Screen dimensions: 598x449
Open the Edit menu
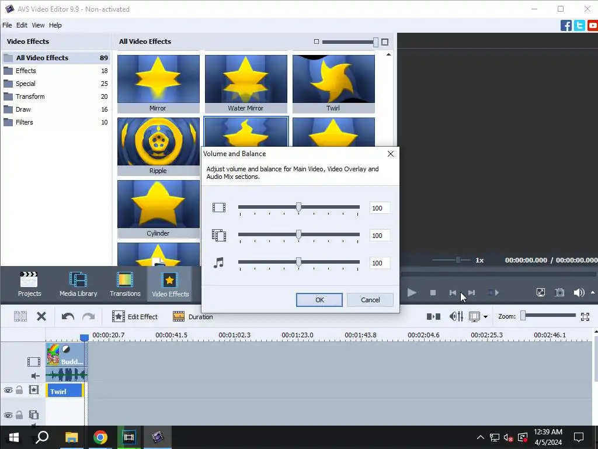coord(22,25)
